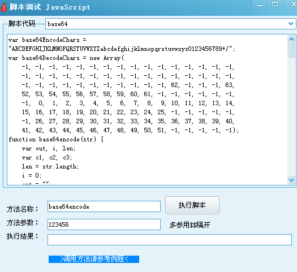Click the 'i = 0;' code line
Screen dimensions: 297x272
pyautogui.click(x=32, y=175)
